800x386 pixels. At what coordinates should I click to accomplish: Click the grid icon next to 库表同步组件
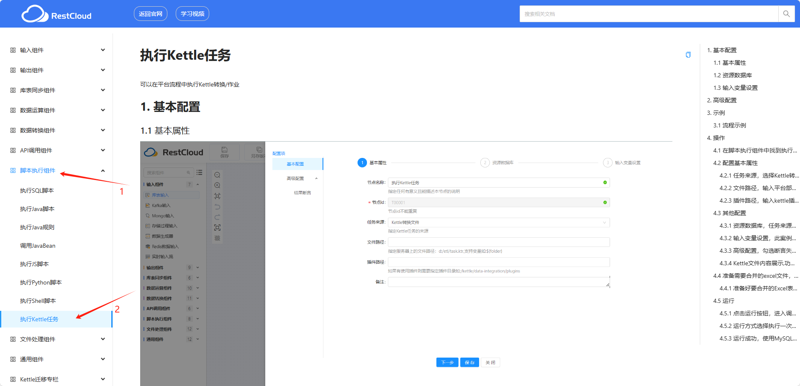[13, 90]
